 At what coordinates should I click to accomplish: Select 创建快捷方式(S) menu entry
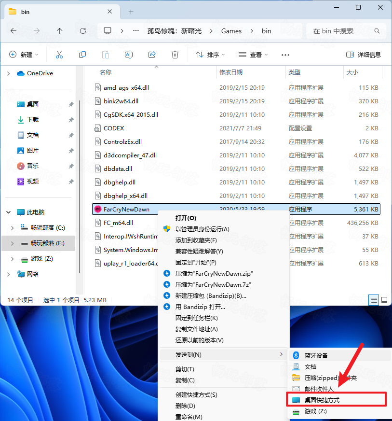coord(224,395)
